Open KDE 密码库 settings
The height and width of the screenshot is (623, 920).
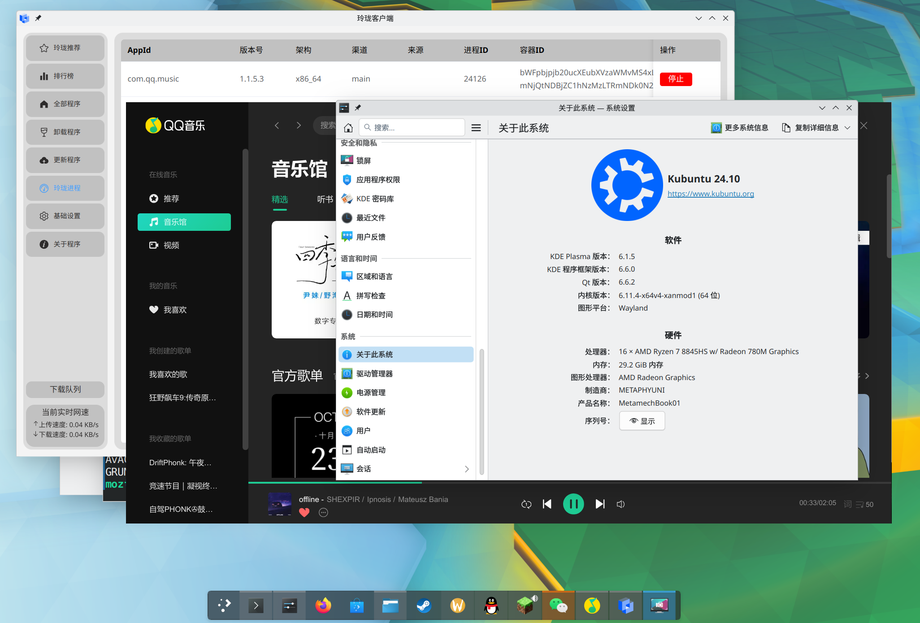tap(406, 199)
